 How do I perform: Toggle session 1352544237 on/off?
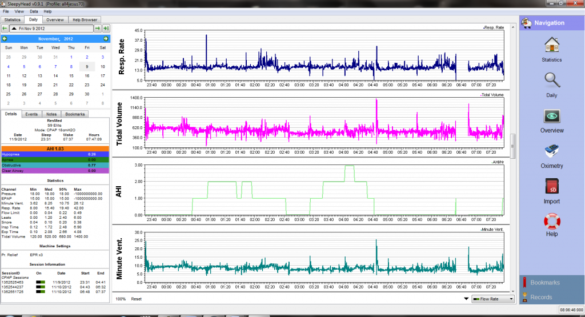point(41,287)
